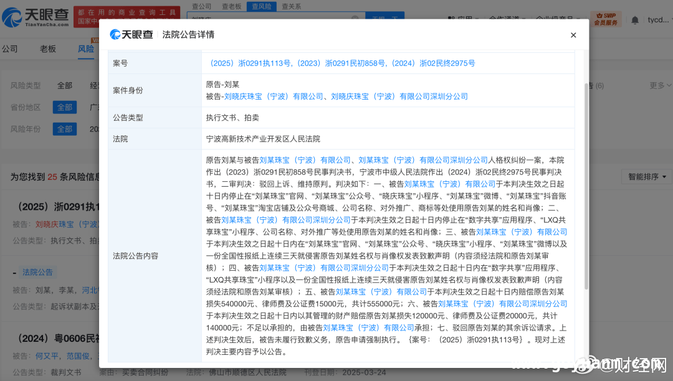Open the 范国俊 defendant link

pos(78,355)
